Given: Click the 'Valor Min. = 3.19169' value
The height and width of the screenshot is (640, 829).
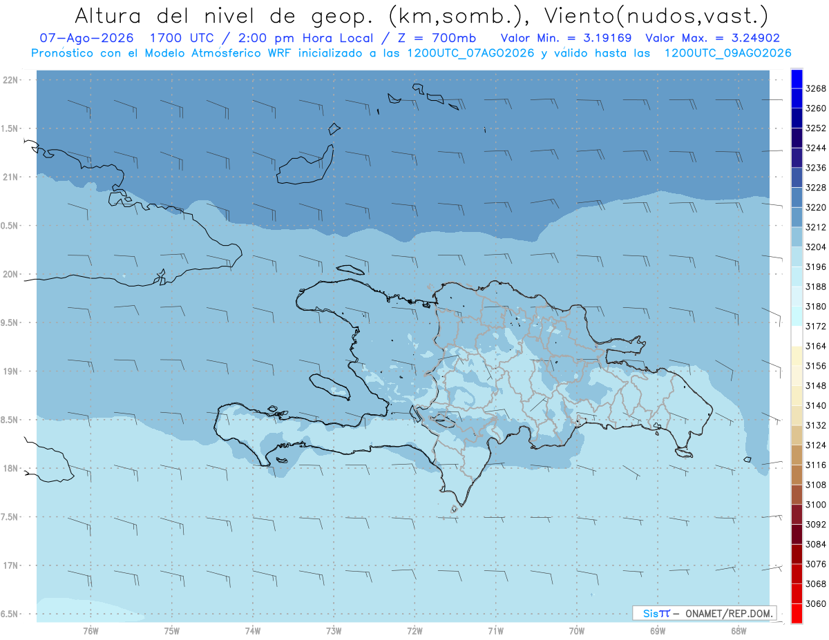Looking at the screenshot, I should 566,38.
